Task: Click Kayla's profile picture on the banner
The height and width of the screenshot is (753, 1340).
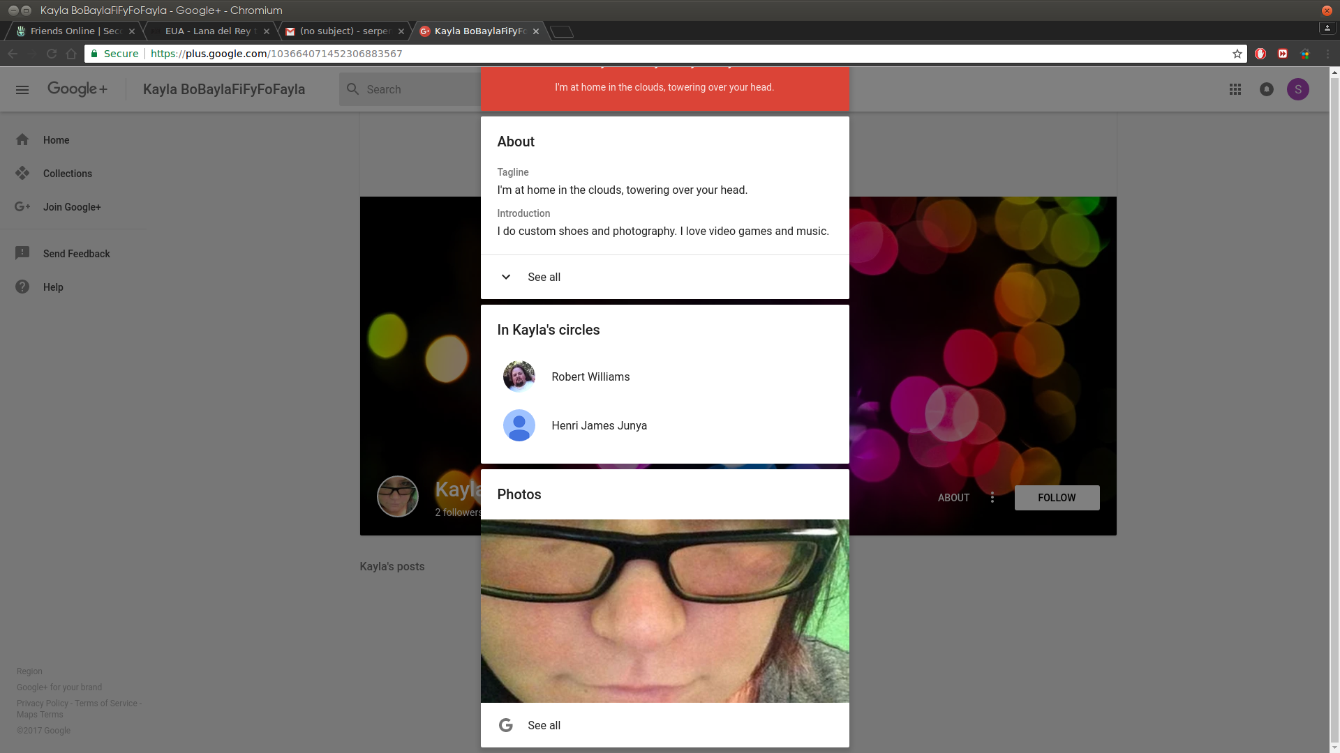Action: [x=398, y=496]
